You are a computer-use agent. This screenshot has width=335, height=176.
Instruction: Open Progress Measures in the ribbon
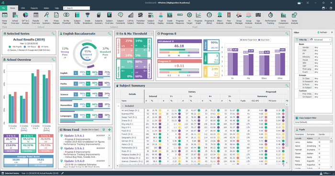[180, 18]
